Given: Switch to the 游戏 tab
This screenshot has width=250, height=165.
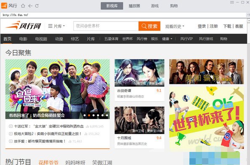Looking at the screenshot, I should coord(154,6).
